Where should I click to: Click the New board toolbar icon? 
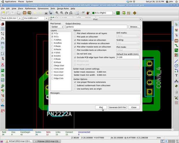coord(3,13)
